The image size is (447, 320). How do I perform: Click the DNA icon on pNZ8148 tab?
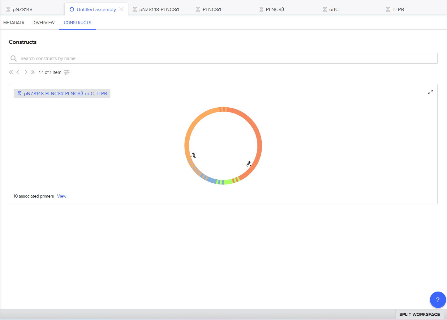[8, 10]
